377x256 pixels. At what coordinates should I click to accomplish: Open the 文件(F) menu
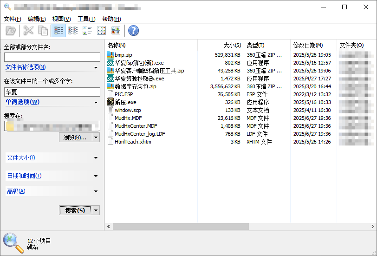coord(13,19)
